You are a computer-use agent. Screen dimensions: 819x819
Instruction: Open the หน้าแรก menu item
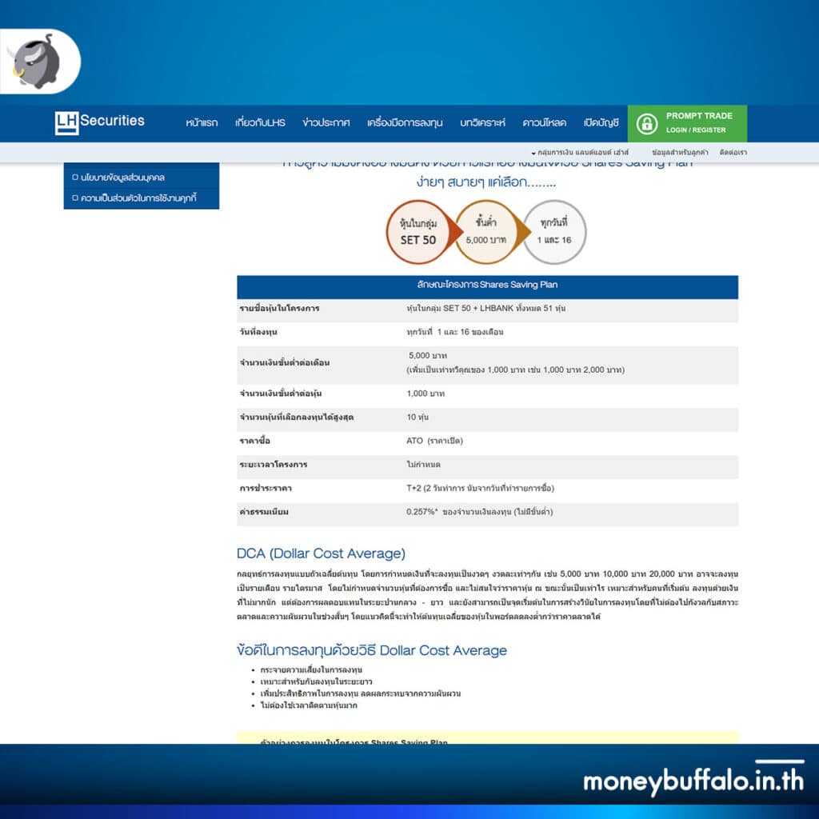tap(202, 123)
